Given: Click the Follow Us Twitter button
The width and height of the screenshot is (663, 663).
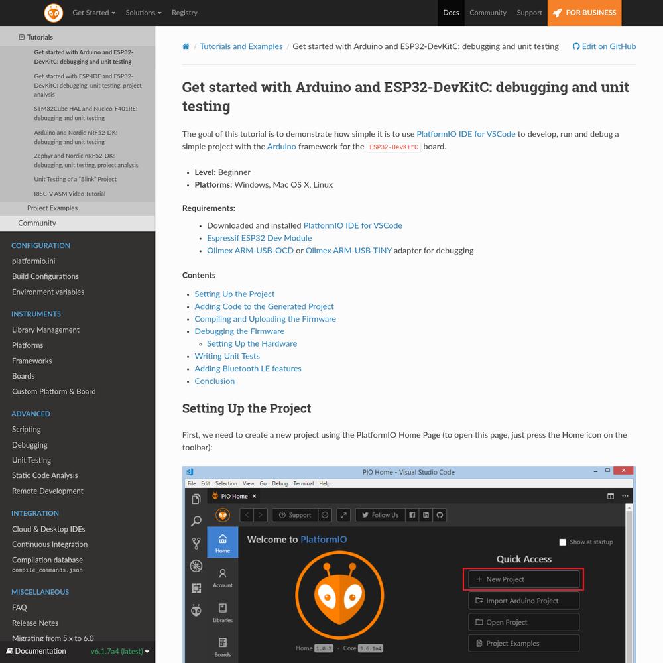Looking at the screenshot, I should tap(380, 515).
